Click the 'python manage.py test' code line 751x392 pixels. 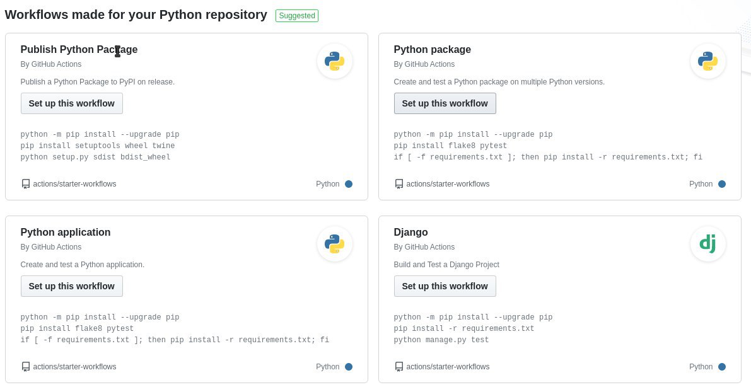tap(441, 340)
